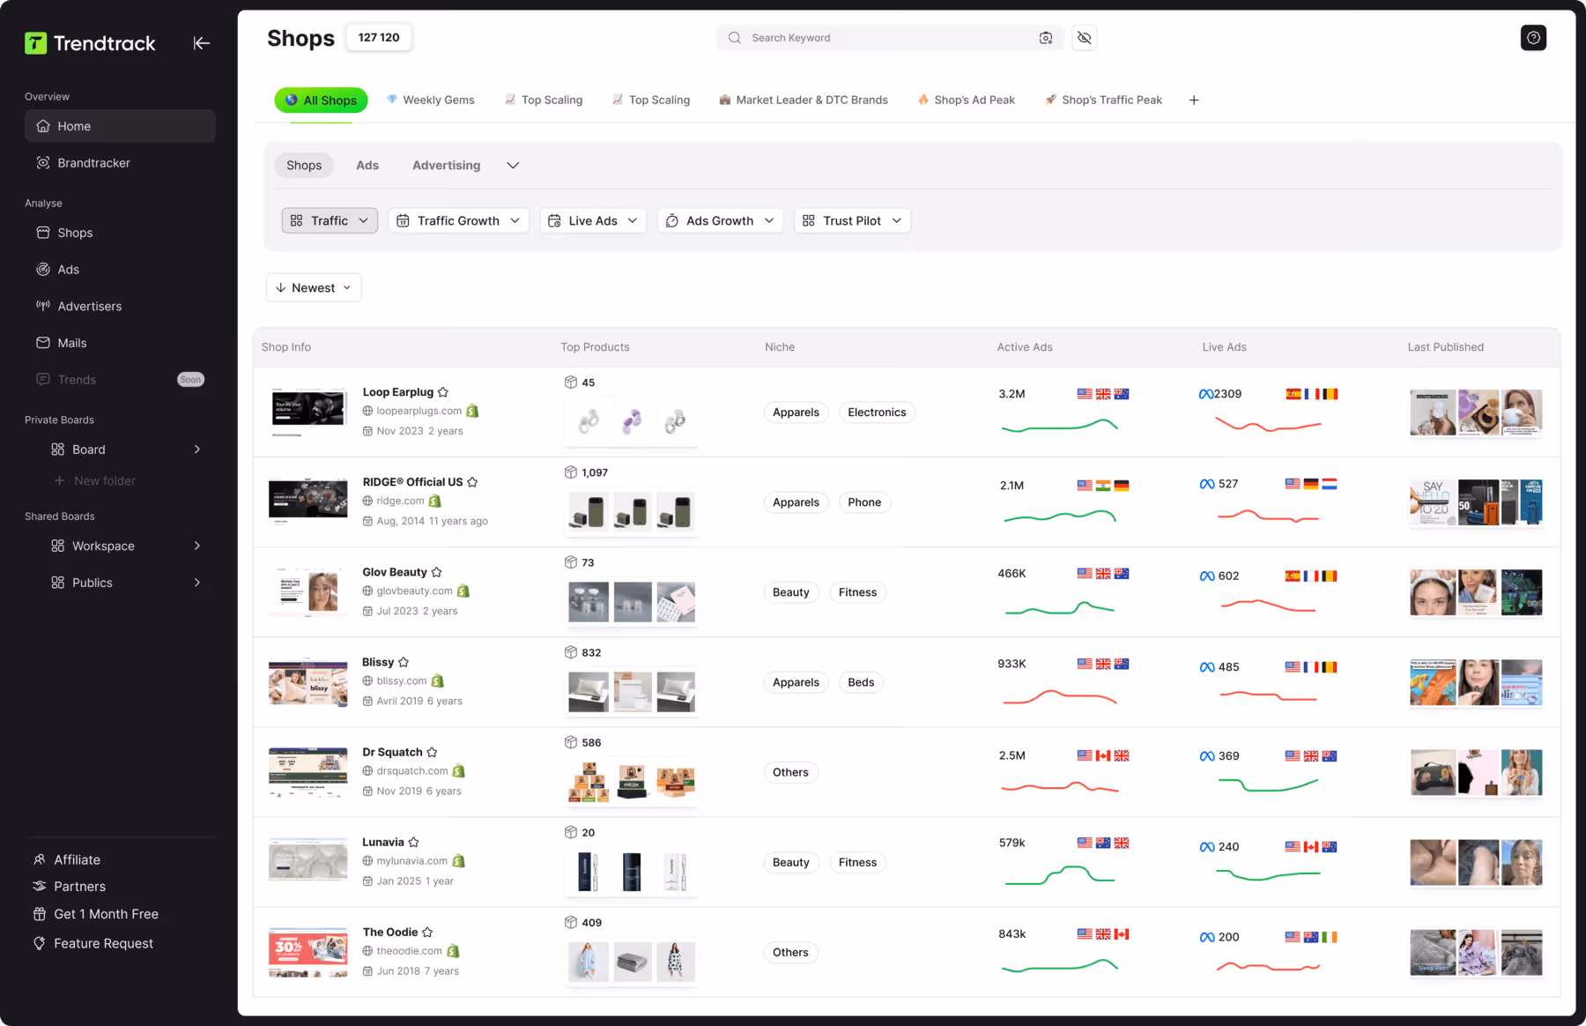1586x1026 pixels.
Task: Open the Ads section in sidebar
Action: point(69,269)
